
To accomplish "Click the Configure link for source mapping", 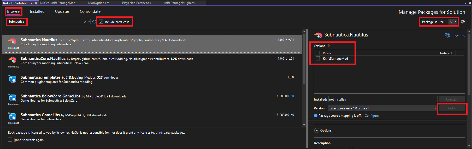I will pos(371,116).
